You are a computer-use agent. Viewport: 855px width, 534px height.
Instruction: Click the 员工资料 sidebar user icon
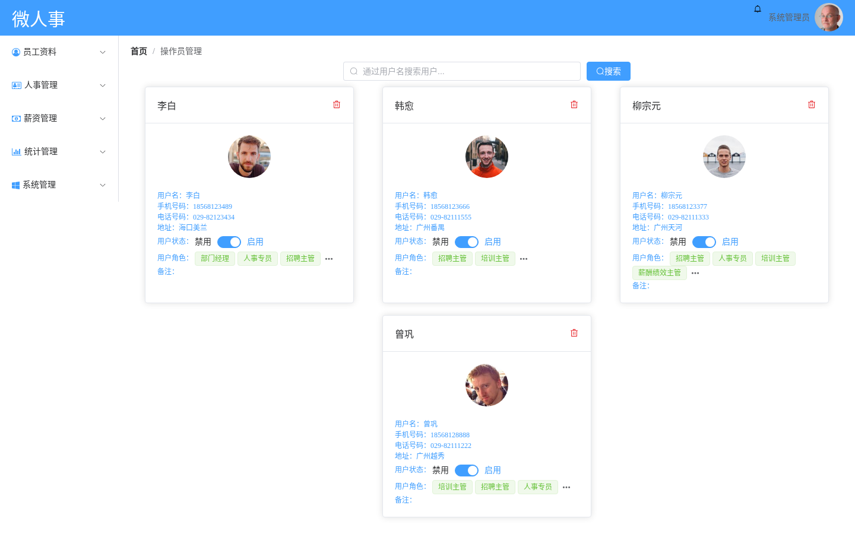[x=16, y=52]
